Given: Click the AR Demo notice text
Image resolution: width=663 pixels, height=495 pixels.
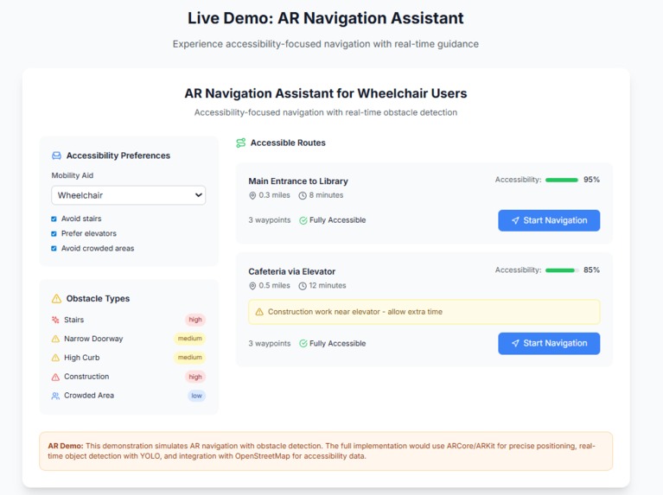Looking at the screenshot, I should pyautogui.click(x=322, y=451).
